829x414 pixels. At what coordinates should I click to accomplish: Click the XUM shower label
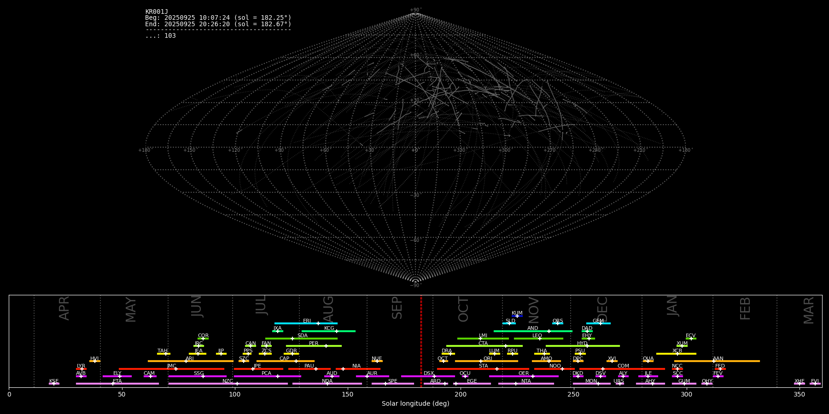(x=682, y=344)
